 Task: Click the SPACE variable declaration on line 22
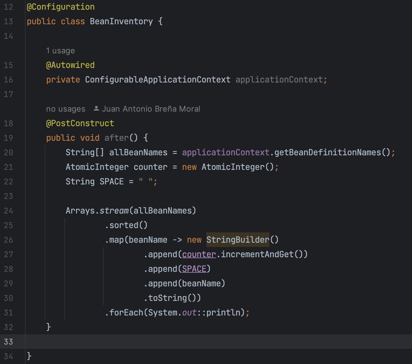pyautogui.click(x=112, y=182)
